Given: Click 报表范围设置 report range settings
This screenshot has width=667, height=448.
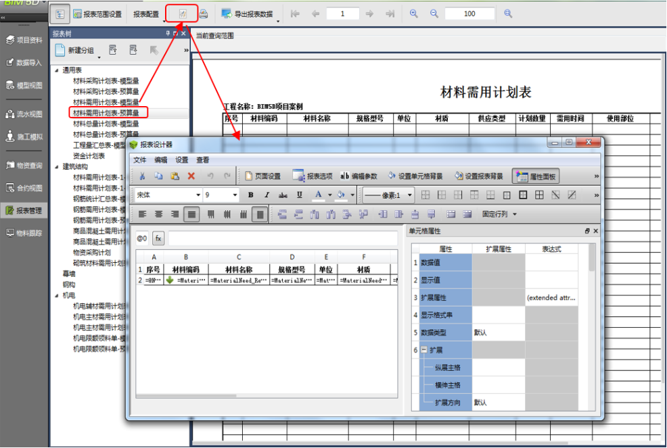Looking at the screenshot, I should click(x=97, y=14).
